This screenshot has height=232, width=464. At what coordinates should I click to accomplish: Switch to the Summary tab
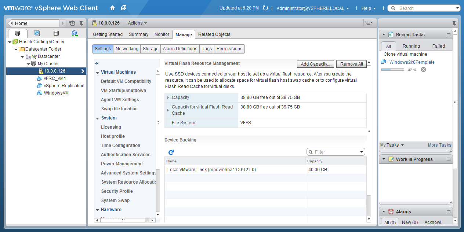pyautogui.click(x=138, y=34)
